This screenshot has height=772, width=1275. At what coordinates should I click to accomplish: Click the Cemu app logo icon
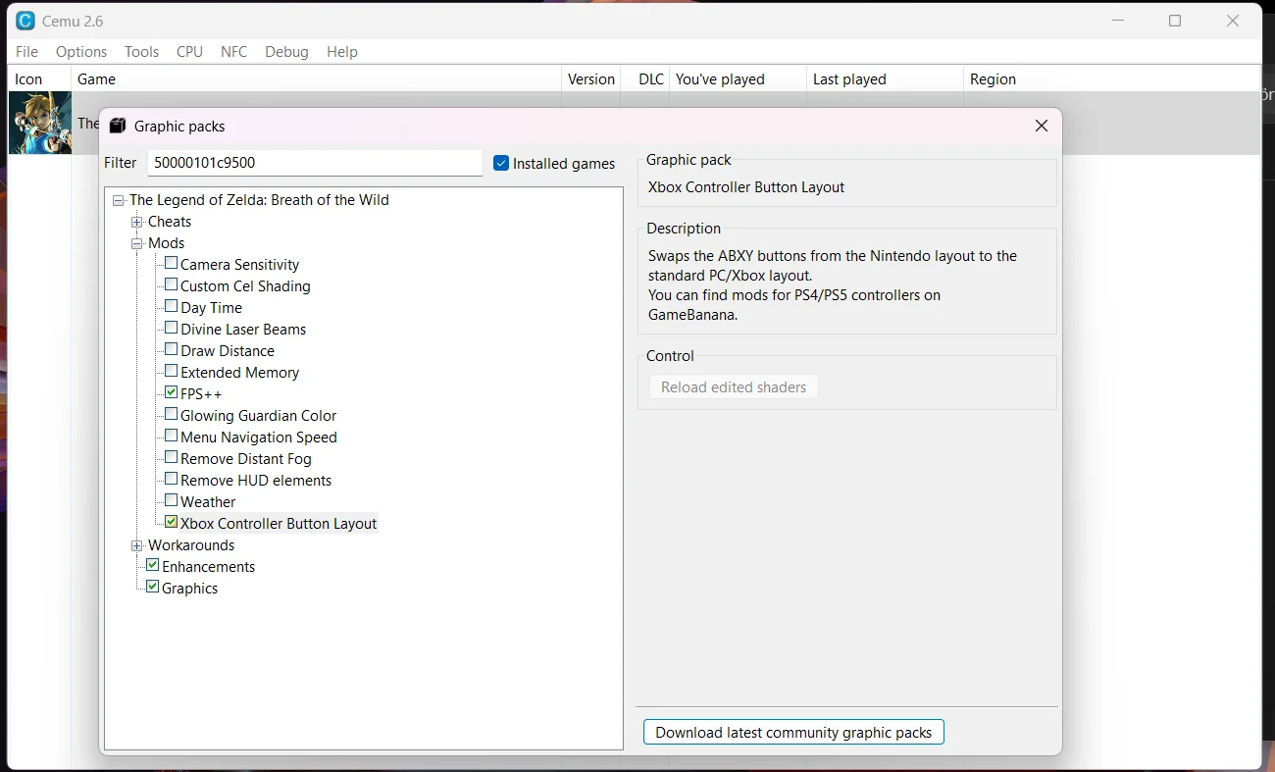pos(25,21)
